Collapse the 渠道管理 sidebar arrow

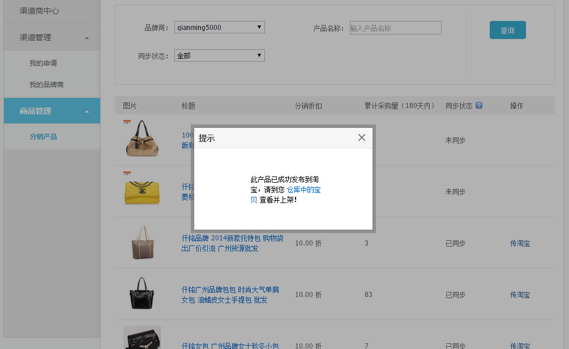(x=87, y=38)
